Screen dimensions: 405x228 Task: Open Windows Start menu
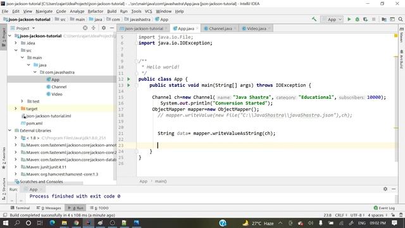pyautogui.click(x=5, y=223)
